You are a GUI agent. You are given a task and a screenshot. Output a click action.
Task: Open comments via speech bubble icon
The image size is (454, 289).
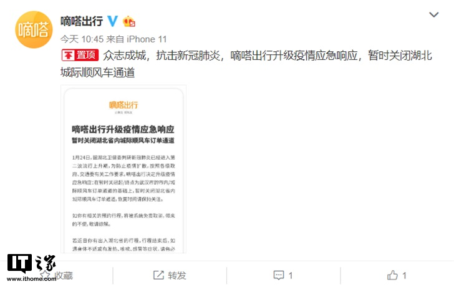tap(279, 275)
